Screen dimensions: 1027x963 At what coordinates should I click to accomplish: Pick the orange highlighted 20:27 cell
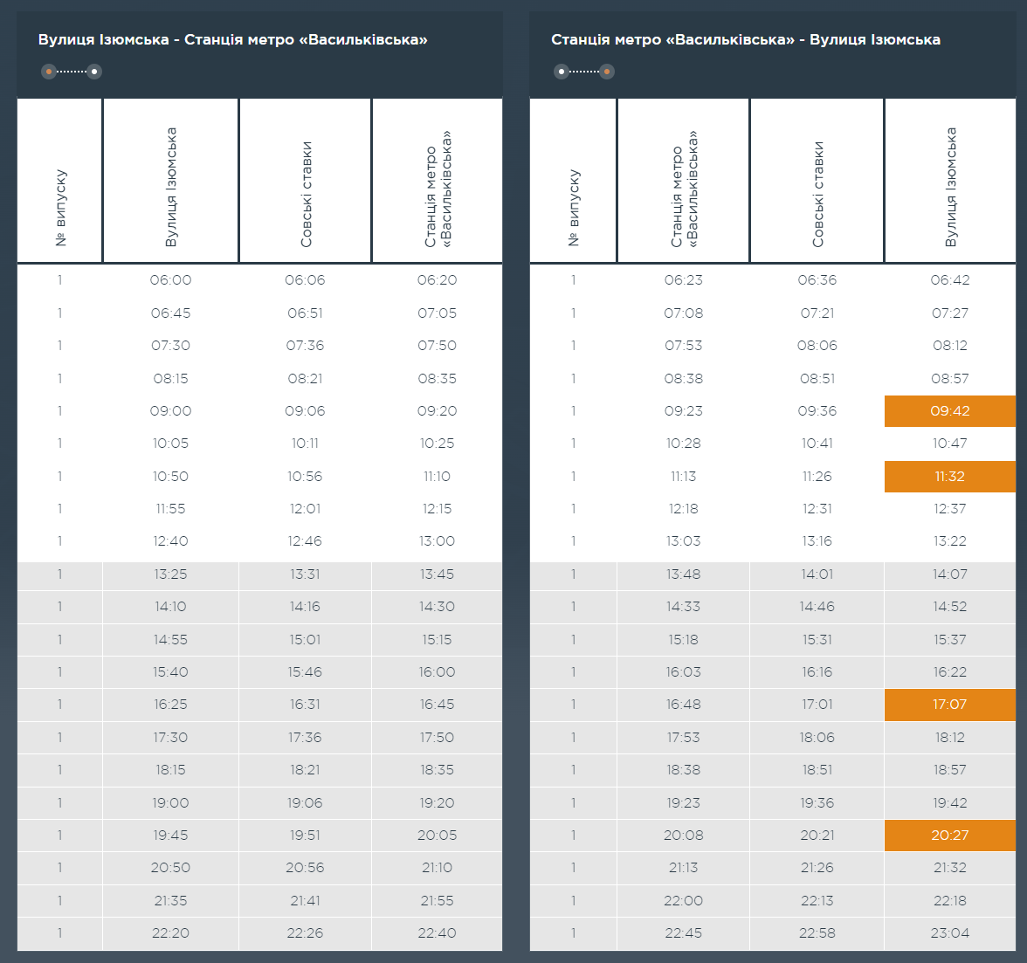[x=949, y=836]
